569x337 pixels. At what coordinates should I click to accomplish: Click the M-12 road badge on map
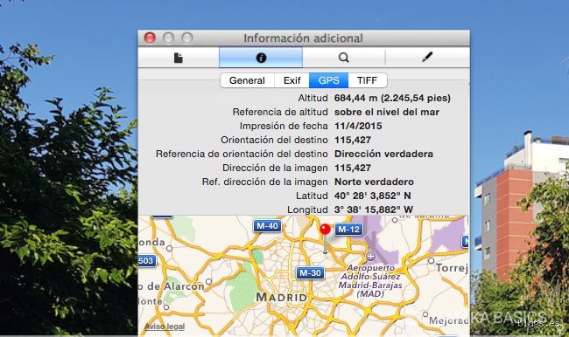[348, 230]
